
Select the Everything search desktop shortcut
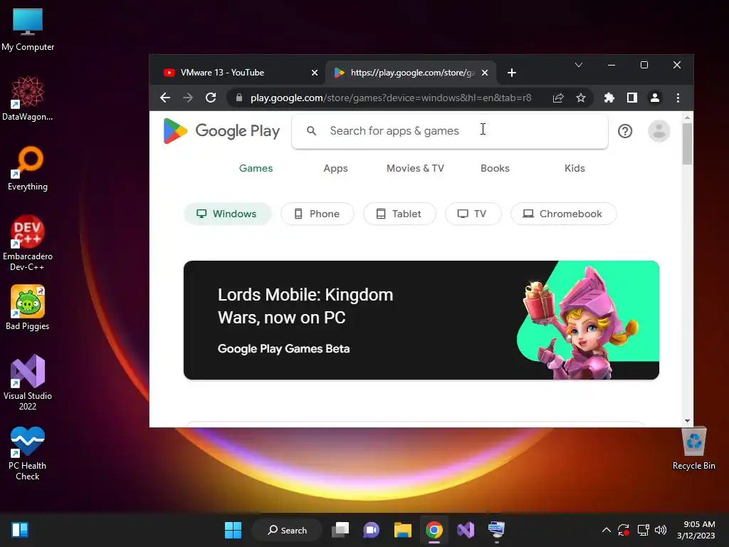(28, 168)
